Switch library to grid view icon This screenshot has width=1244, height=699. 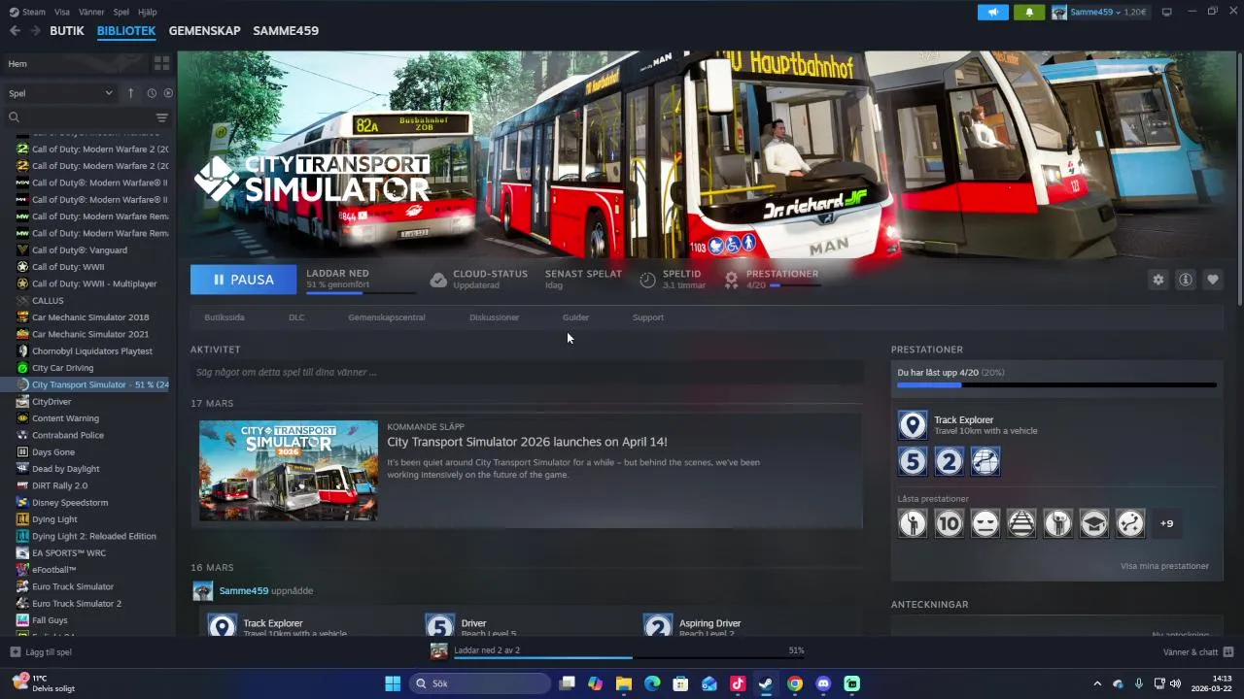click(161, 63)
